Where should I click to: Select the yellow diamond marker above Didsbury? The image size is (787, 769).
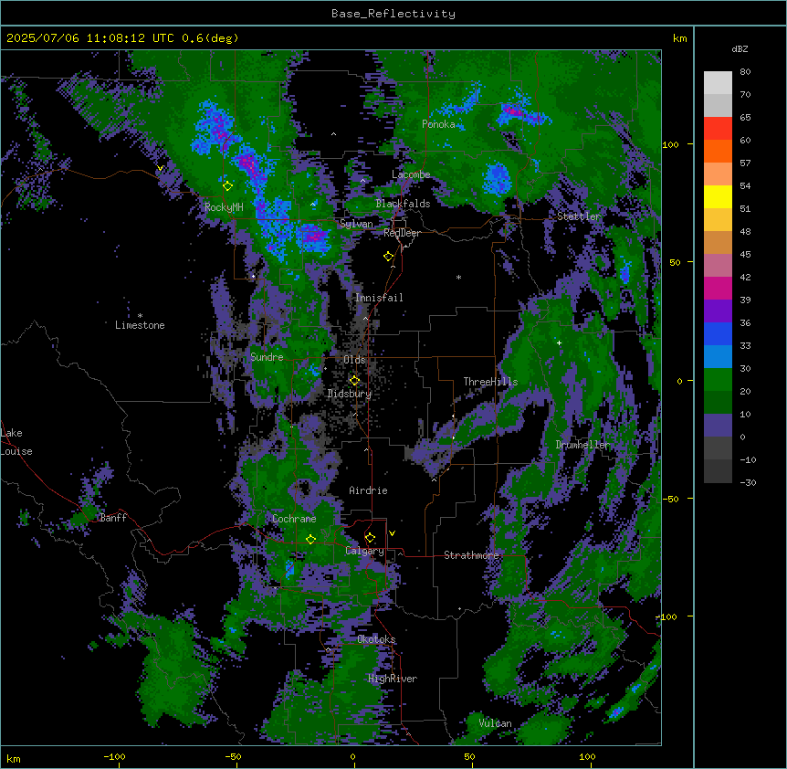[x=354, y=381]
